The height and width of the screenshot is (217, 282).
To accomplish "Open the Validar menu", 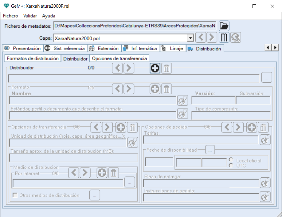I will (x=30, y=16).
